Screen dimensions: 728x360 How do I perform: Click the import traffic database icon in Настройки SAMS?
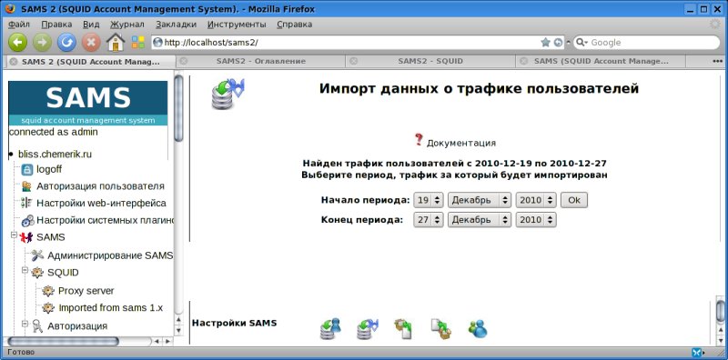click(368, 329)
